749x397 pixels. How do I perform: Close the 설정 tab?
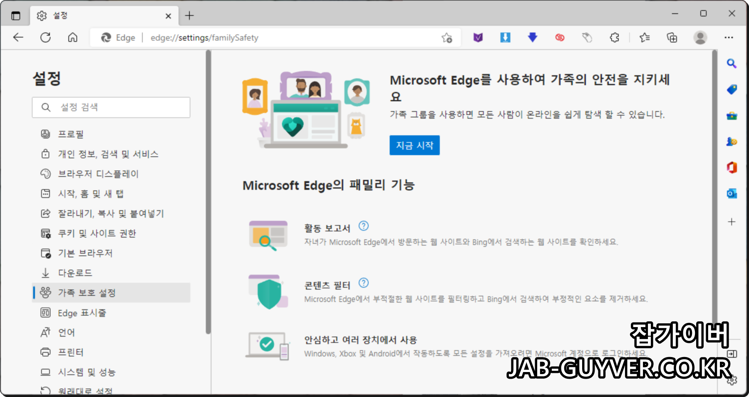pyautogui.click(x=168, y=16)
